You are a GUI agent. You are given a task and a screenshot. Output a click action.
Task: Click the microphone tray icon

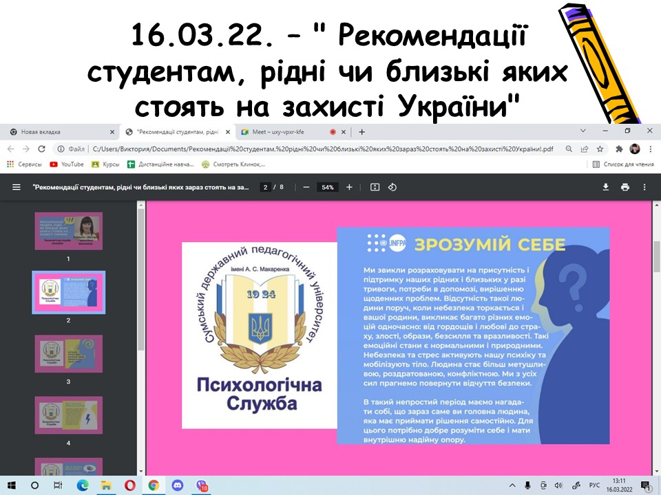[527, 485]
